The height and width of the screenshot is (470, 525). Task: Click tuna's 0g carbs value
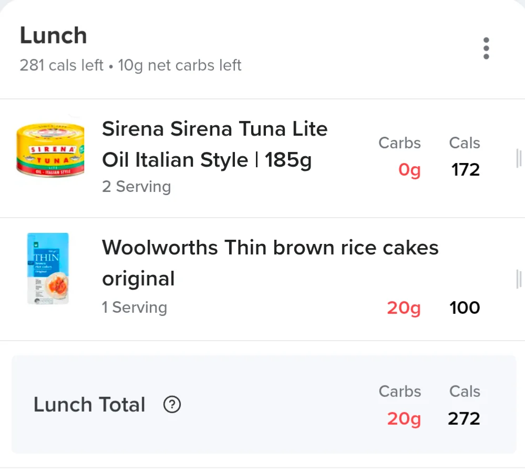click(x=409, y=170)
